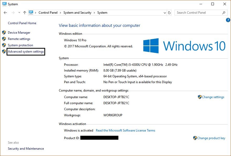
Task: Click Change product key
Action: pyautogui.click(x=211, y=138)
